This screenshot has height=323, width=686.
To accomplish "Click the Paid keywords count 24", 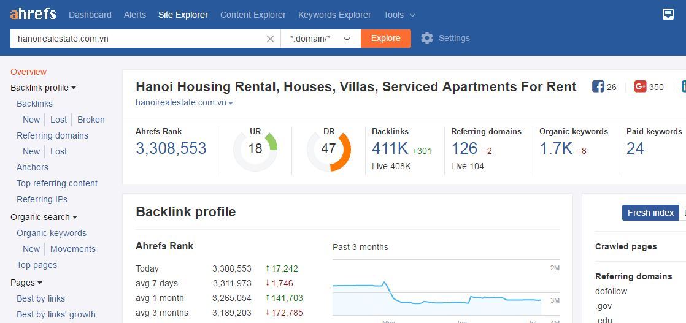I will click(x=635, y=148).
